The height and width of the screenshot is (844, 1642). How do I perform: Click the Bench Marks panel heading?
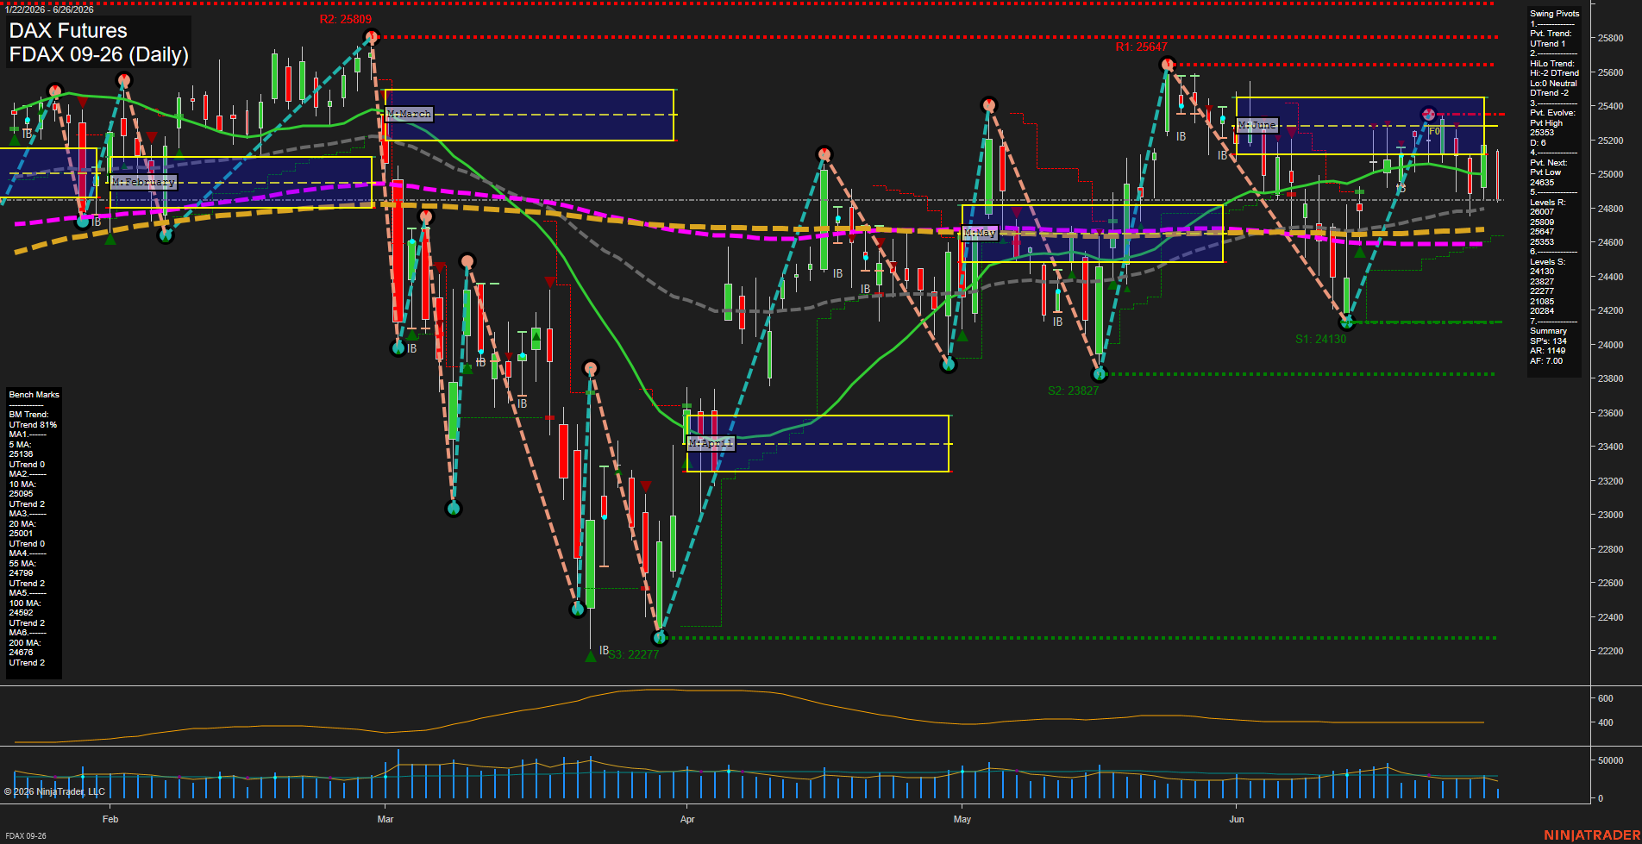(34, 395)
